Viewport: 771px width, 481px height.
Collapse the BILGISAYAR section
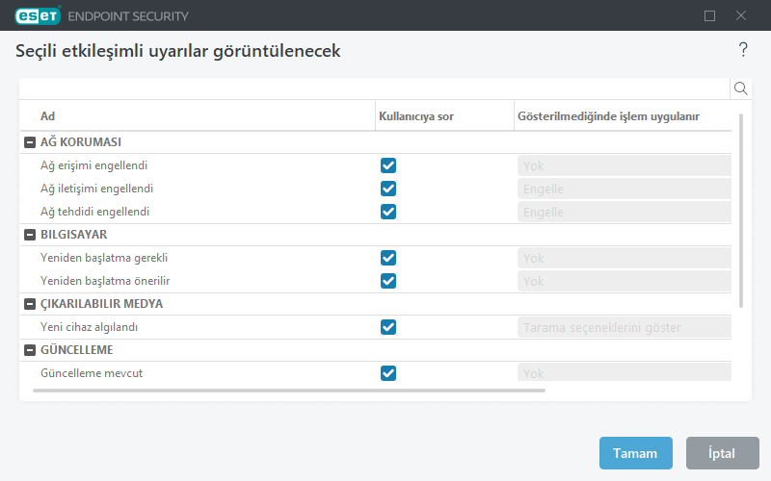(x=29, y=235)
